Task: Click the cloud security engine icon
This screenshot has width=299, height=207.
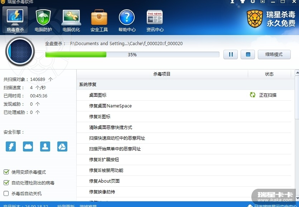Action: (x=28, y=146)
